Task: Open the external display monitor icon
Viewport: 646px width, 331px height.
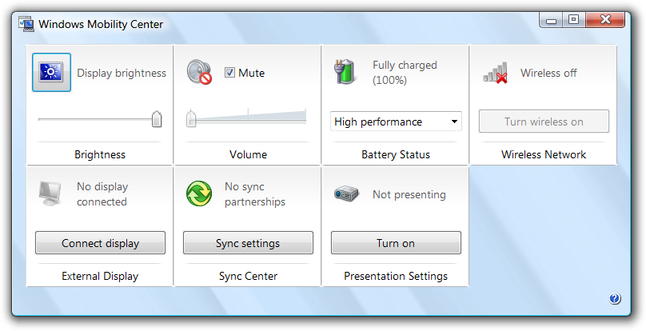Action: pos(50,193)
